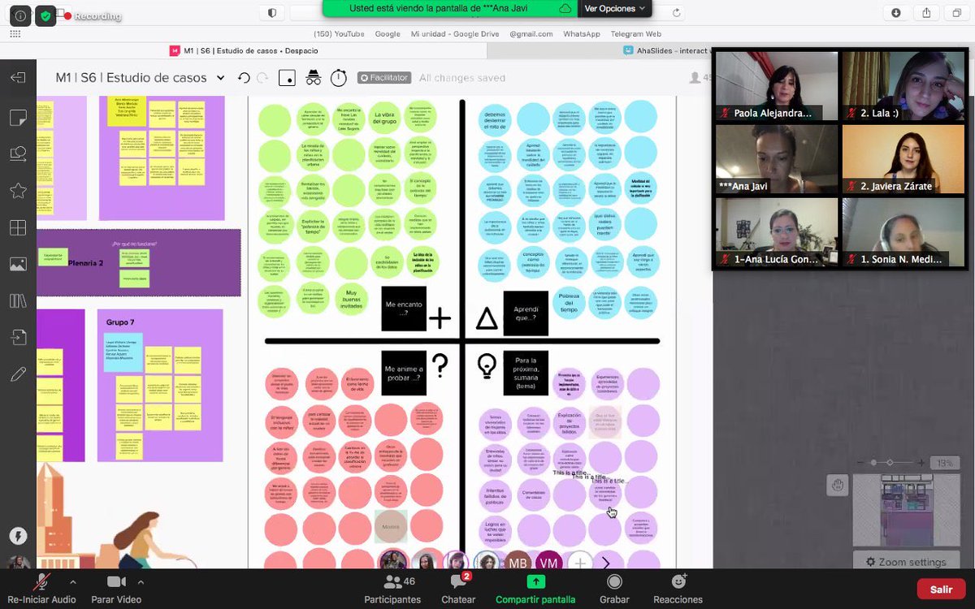The image size is (975, 609).
Task: Undo the last change on the mural
Action: [x=244, y=77]
